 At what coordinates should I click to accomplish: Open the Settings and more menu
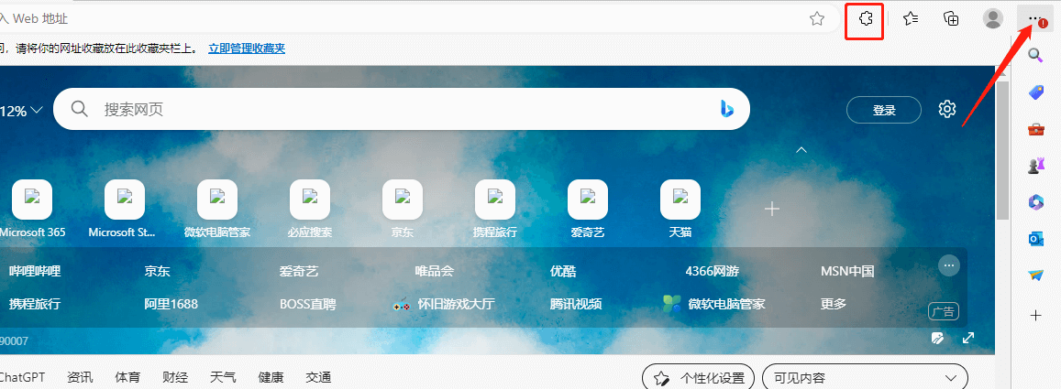tap(1035, 19)
